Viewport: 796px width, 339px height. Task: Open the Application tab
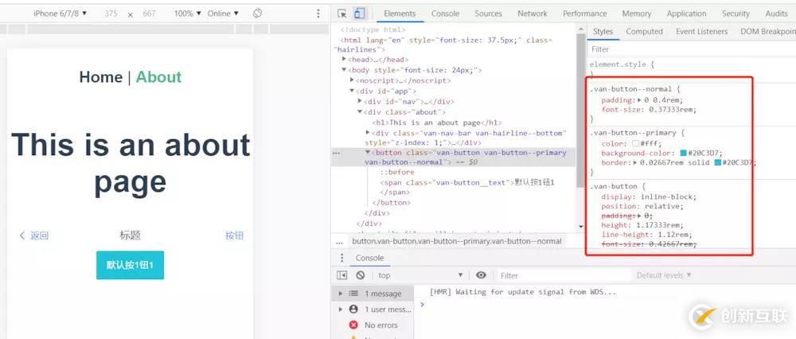click(x=686, y=14)
